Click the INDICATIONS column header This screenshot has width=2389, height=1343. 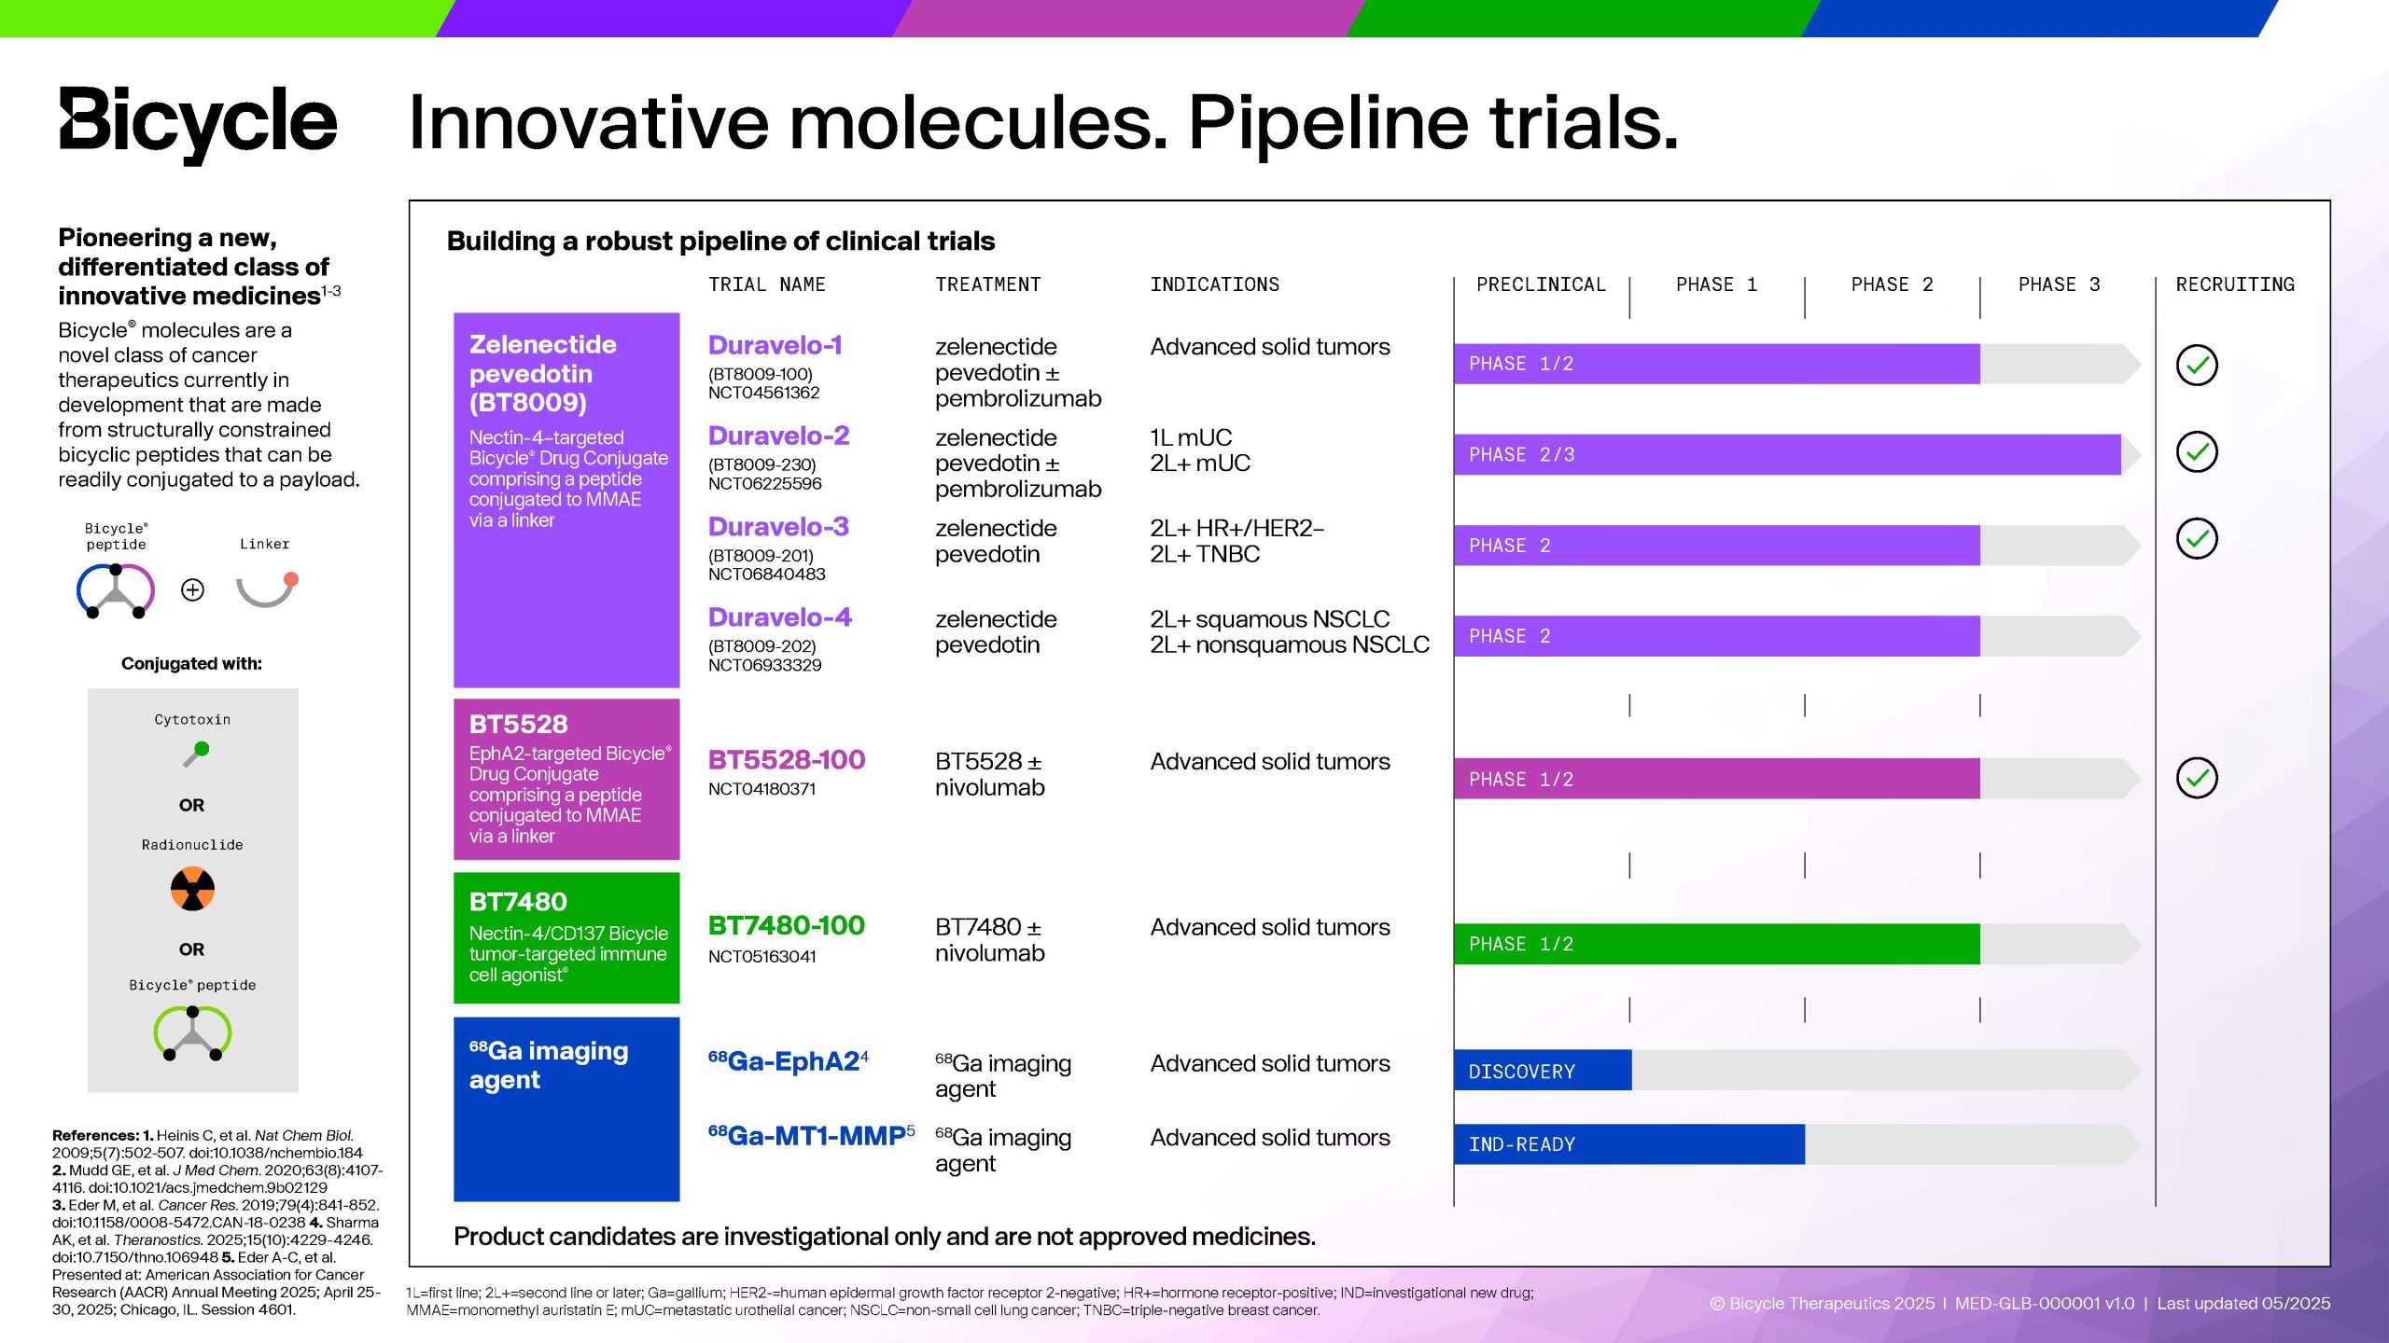(x=1214, y=284)
